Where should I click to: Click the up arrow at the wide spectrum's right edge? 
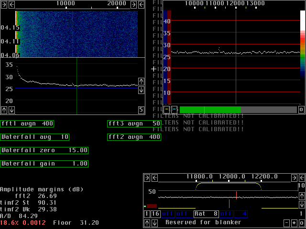[142, 82]
